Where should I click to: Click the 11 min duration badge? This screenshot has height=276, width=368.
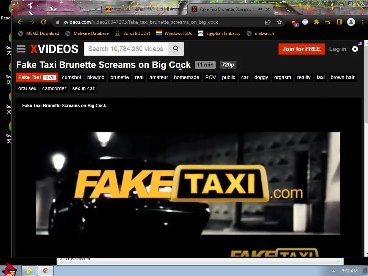(205, 65)
